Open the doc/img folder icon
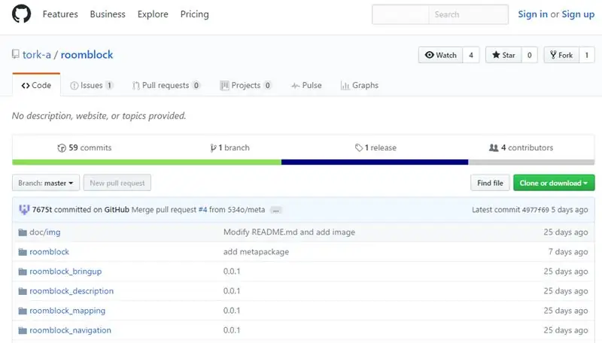The height and width of the screenshot is (343, 602). pos(23,232)
